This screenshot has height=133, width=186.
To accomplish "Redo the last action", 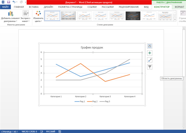I will 21,2.
